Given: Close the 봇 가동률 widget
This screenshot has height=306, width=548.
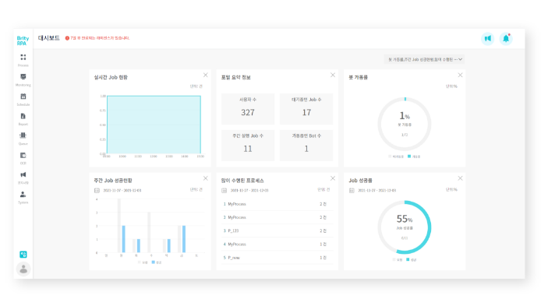Looking at the screenshot, I should (x=460, y=75).
